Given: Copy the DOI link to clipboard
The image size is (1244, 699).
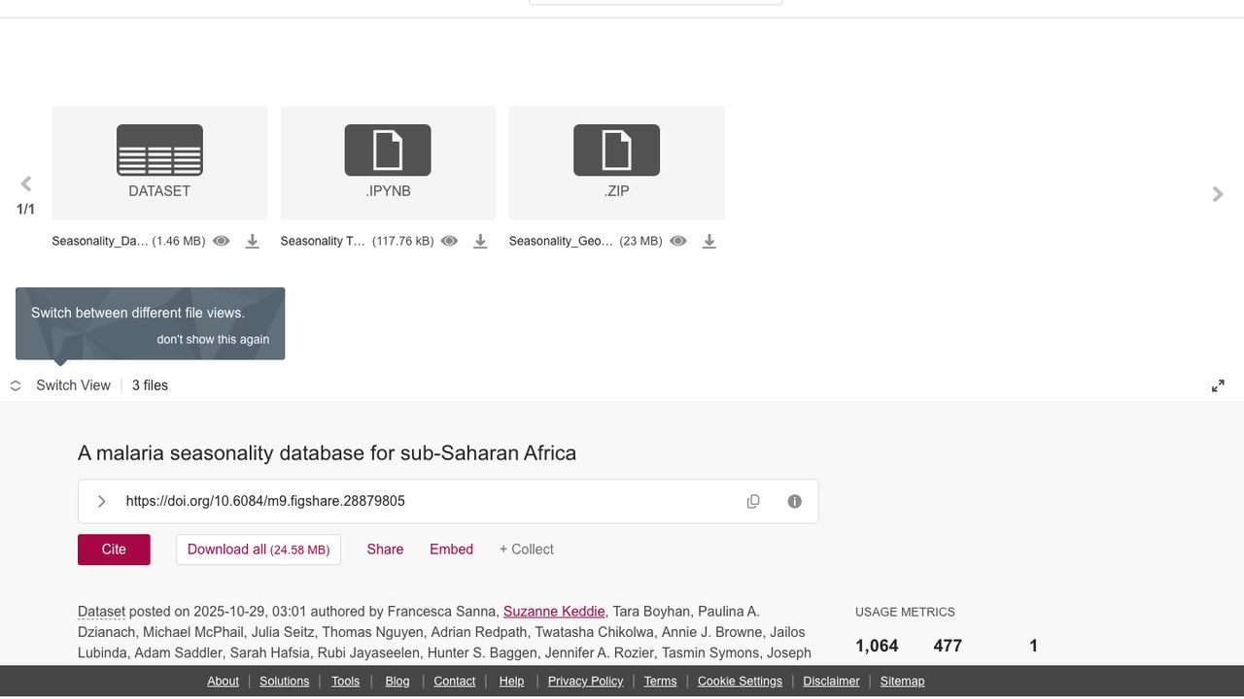Looking at the screenshot, I should tap(753, 501).
